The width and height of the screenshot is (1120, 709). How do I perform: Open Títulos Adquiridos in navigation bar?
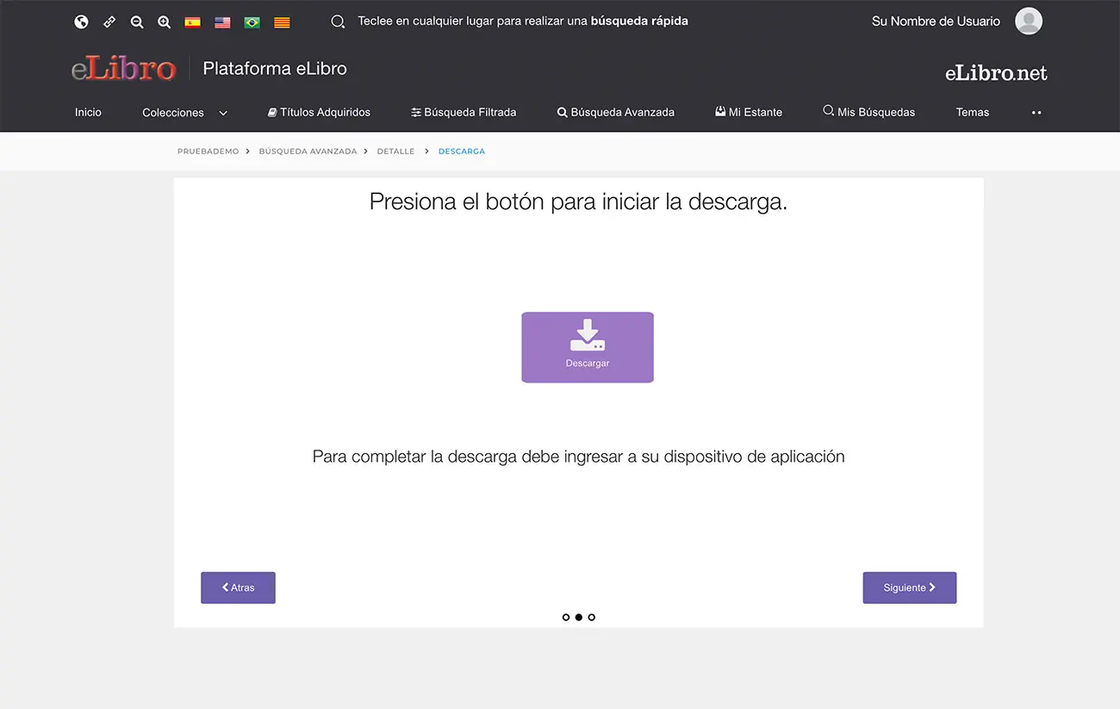click(319, 112)
